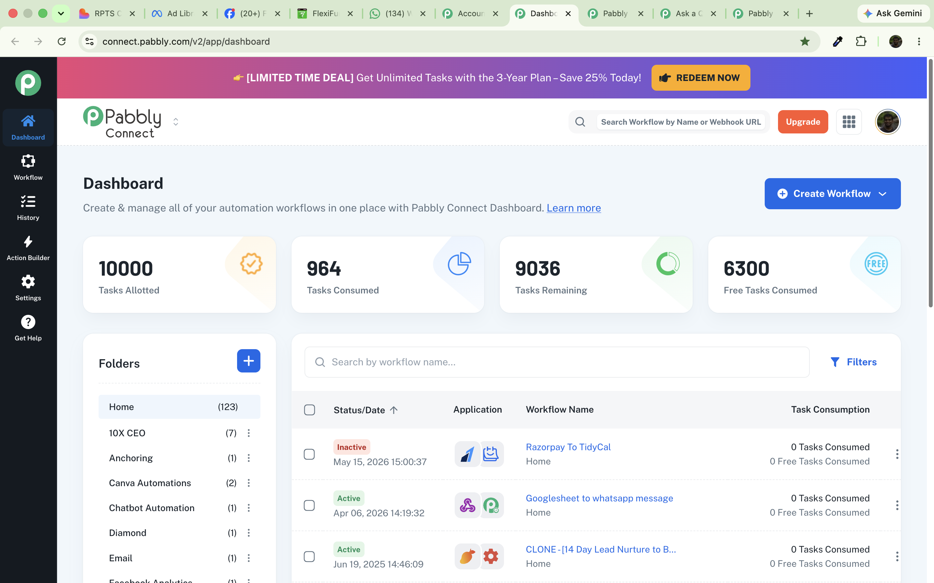
Task: Open options menu for 10X CEO folder
Action: click(x=248, y=433)
